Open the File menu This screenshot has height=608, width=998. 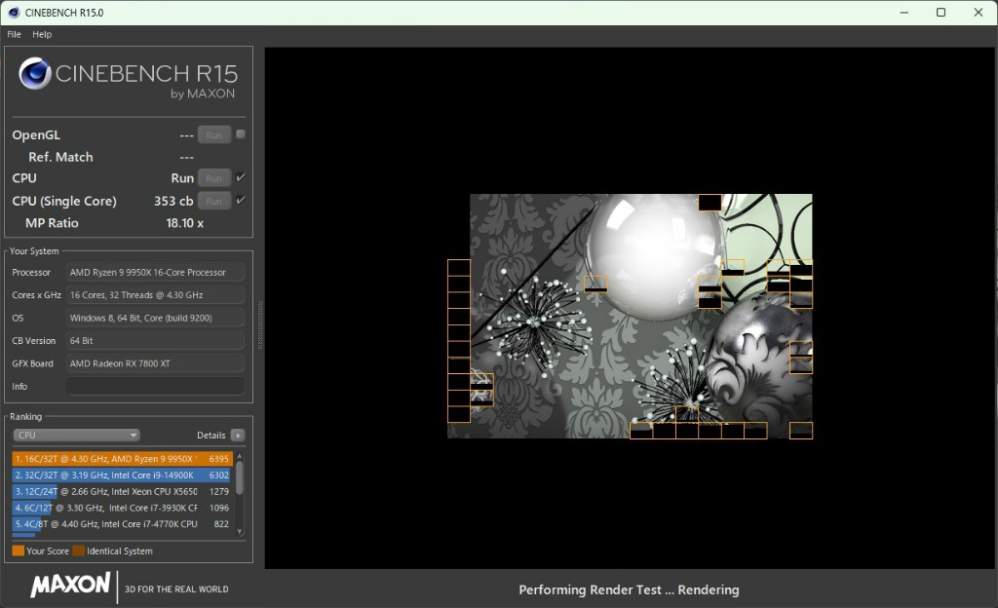(14, 34)
